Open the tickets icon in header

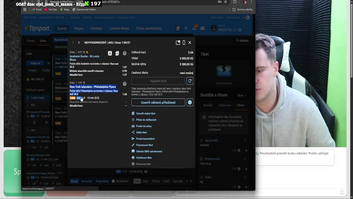178,28
